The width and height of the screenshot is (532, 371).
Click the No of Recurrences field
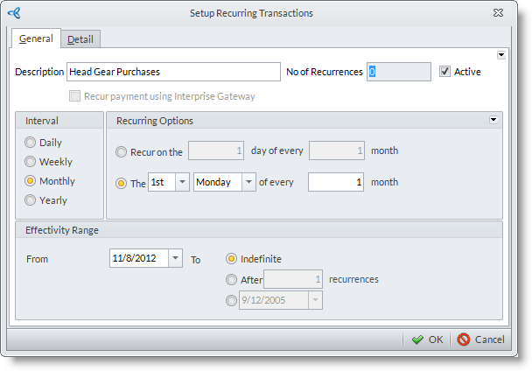[x=398, y=72]
